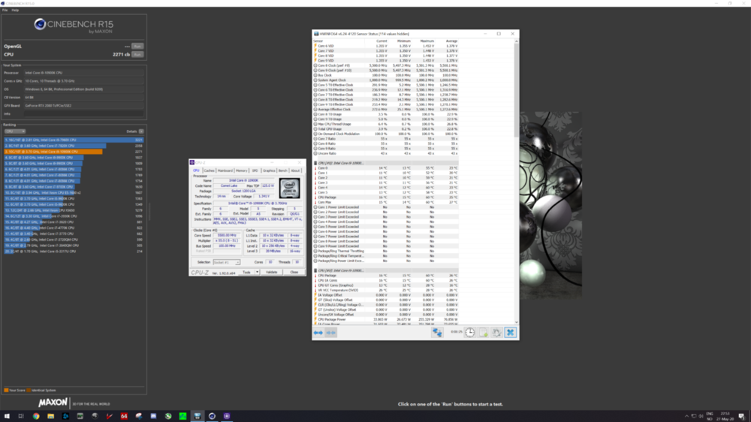The image size is (751, 422).
Task: Switch to the Graphics tab in CPU-Z
Action: (x=269, y=170)
